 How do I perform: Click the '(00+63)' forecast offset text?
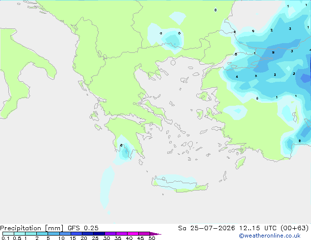[x=295, y=228]
